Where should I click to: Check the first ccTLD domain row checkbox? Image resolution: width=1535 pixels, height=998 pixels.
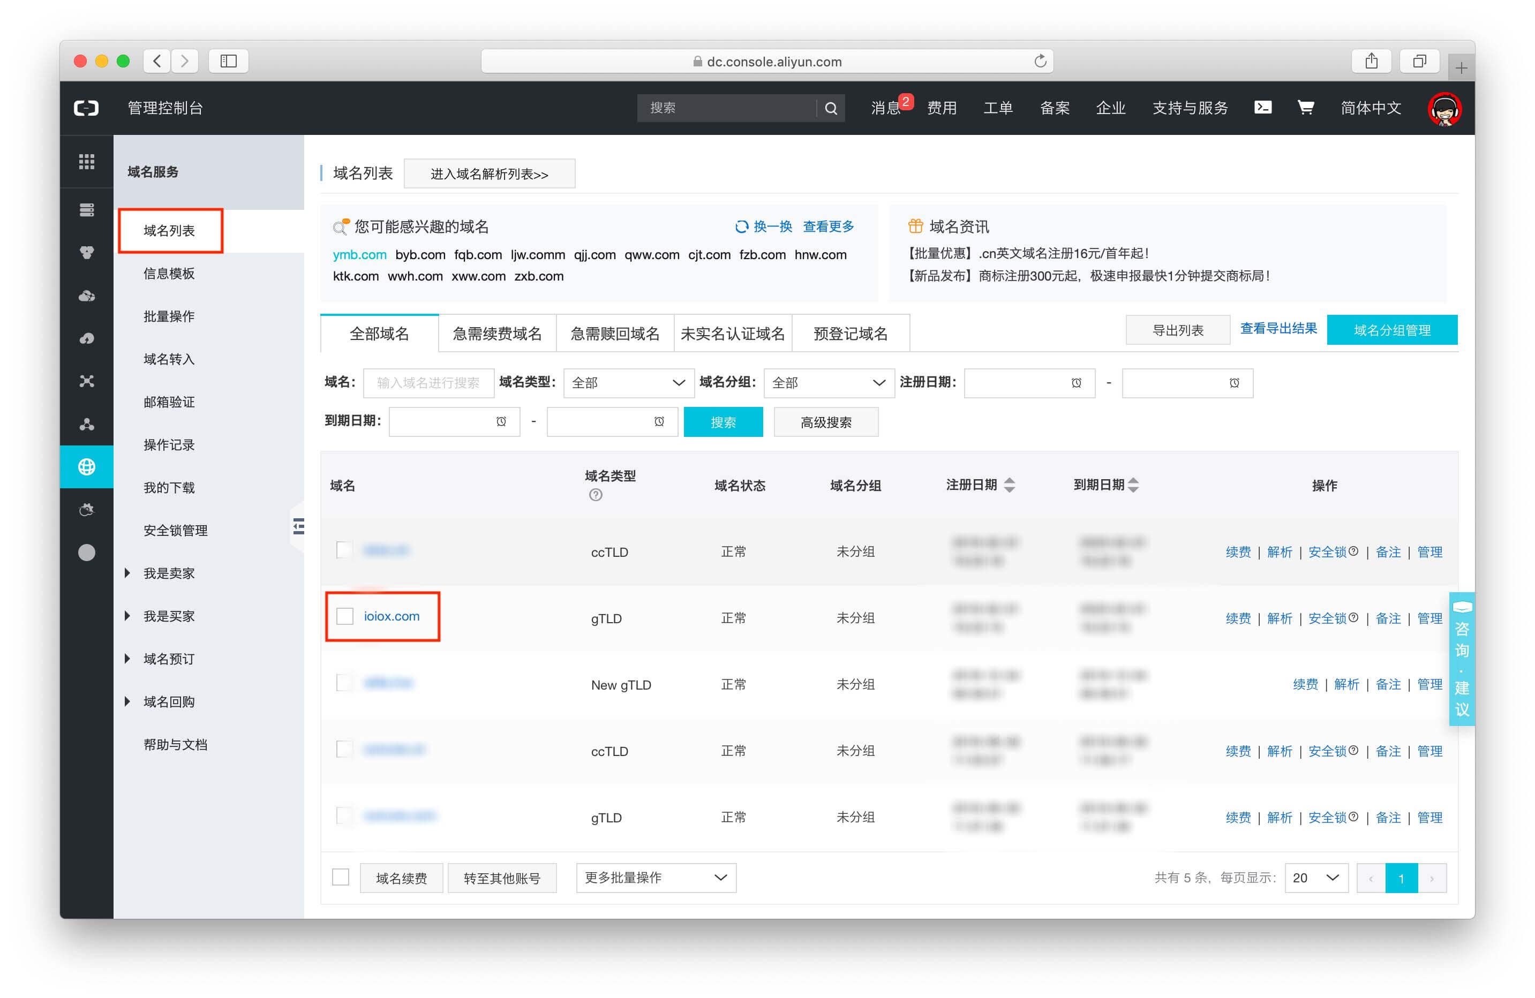pyautogui.click(x=344, y=550)
